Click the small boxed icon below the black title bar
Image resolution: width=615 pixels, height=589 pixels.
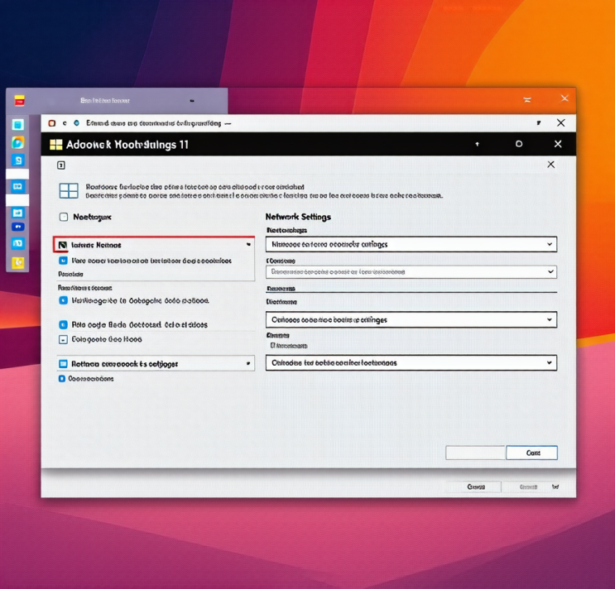[61, 165]
